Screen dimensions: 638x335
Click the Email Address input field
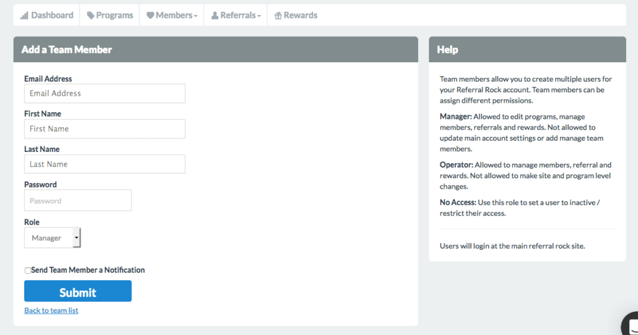tap(105, 93)
